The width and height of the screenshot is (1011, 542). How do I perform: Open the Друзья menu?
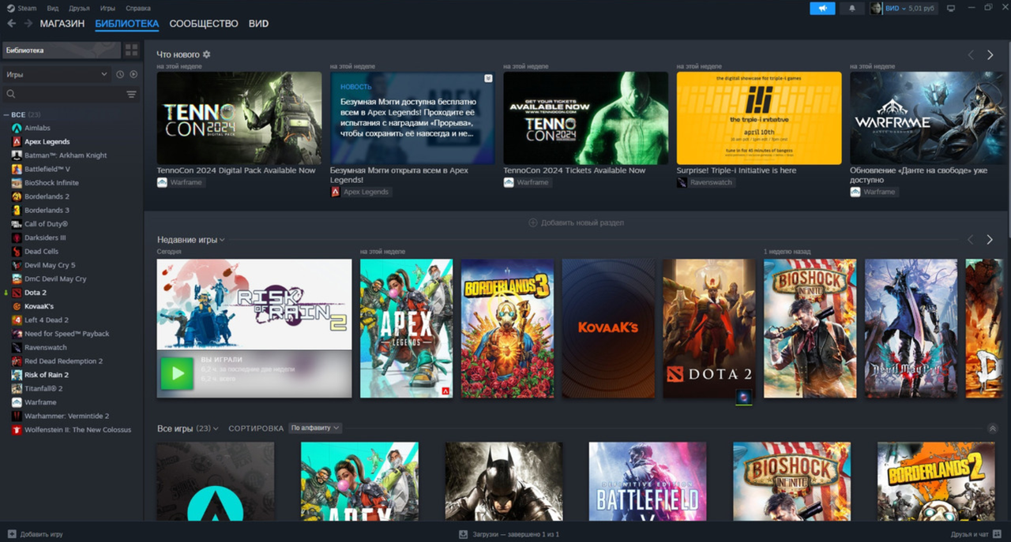(x=79, y=8)
